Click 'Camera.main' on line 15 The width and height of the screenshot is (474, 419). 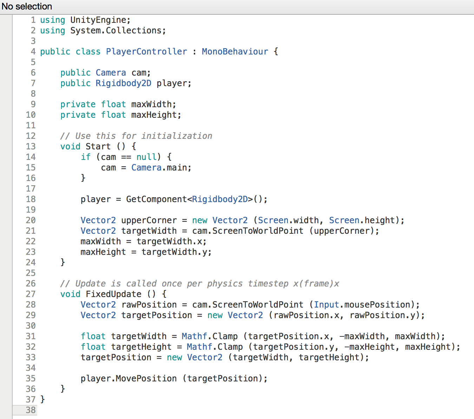[x=159, y=168]
